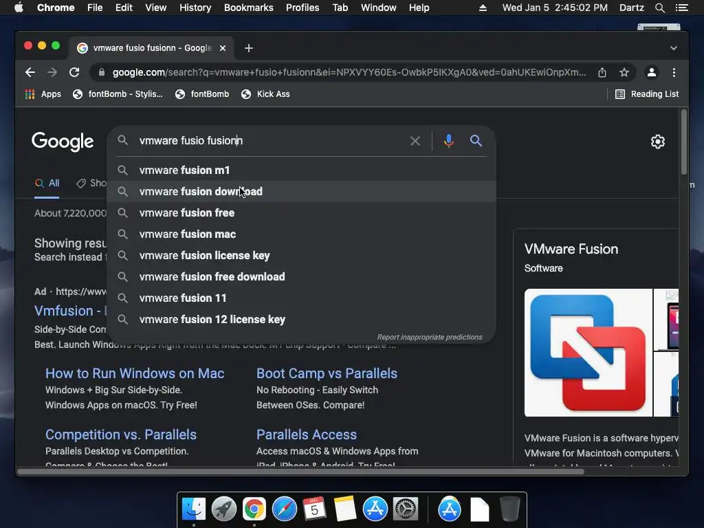Open the fontBomb bookmark
704x528 pixels.
[x=202, y=93]
